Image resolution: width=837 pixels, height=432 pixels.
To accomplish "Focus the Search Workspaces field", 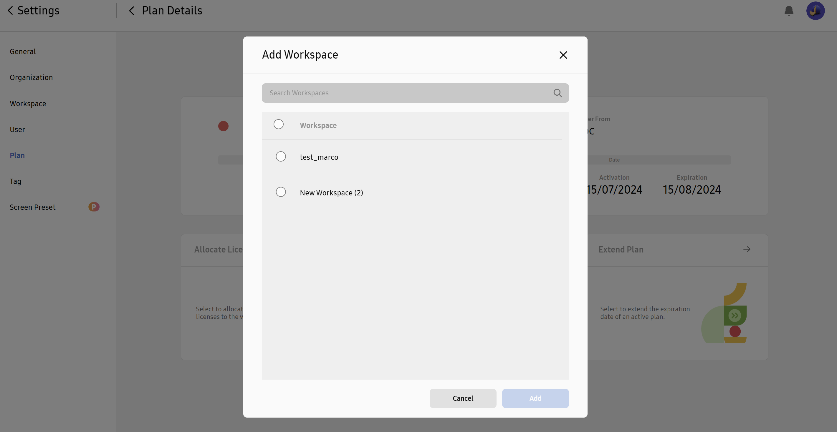I will pos(415,93).
